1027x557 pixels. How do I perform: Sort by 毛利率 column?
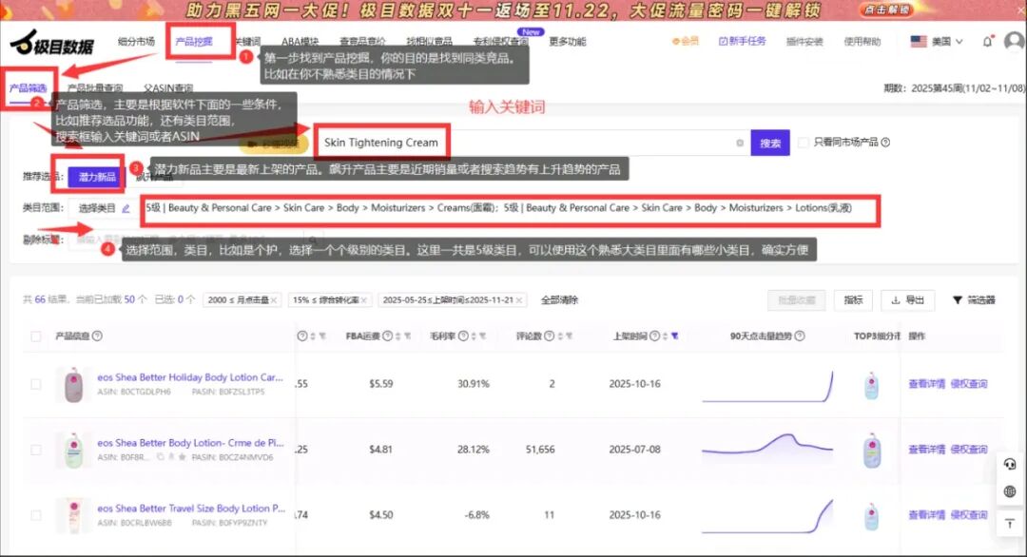coord(473,336)
